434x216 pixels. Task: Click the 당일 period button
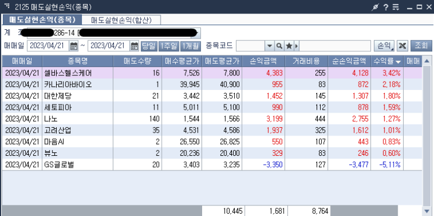click(x=149, y=46)
